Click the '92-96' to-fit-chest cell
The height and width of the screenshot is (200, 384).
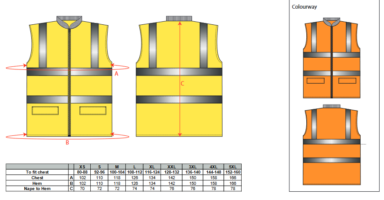pos(99,172)
